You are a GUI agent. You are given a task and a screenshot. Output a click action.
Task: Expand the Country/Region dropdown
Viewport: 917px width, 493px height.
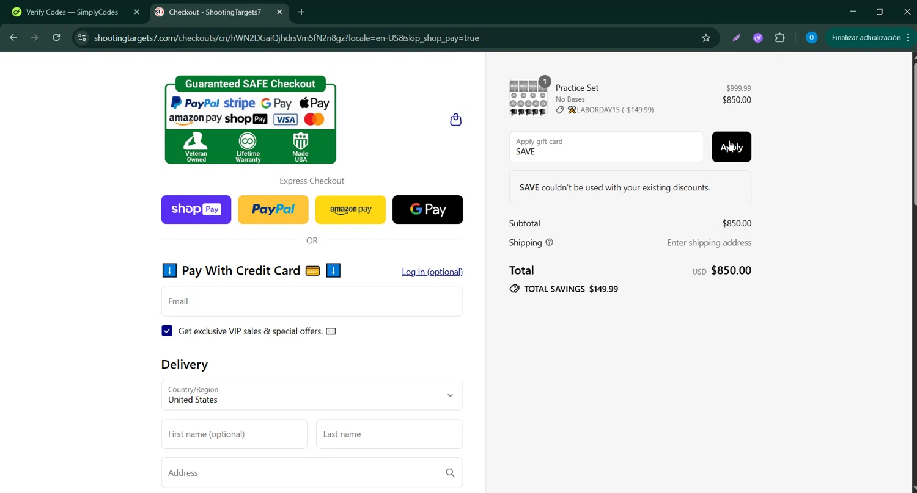coord(312,395)
